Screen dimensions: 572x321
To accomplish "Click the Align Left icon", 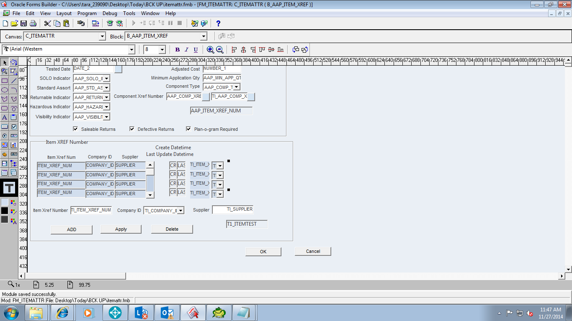I will click(234, 50).
